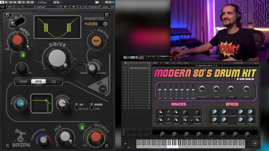Click the Setup A button
269x151 pixels.
tap(94, 7)
